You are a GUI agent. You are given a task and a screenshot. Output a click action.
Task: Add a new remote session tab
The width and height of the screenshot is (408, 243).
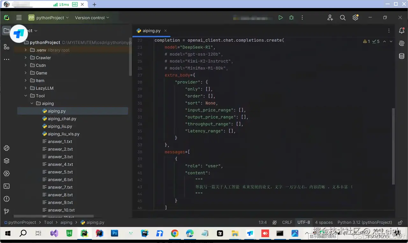click(x=94, y=4)
